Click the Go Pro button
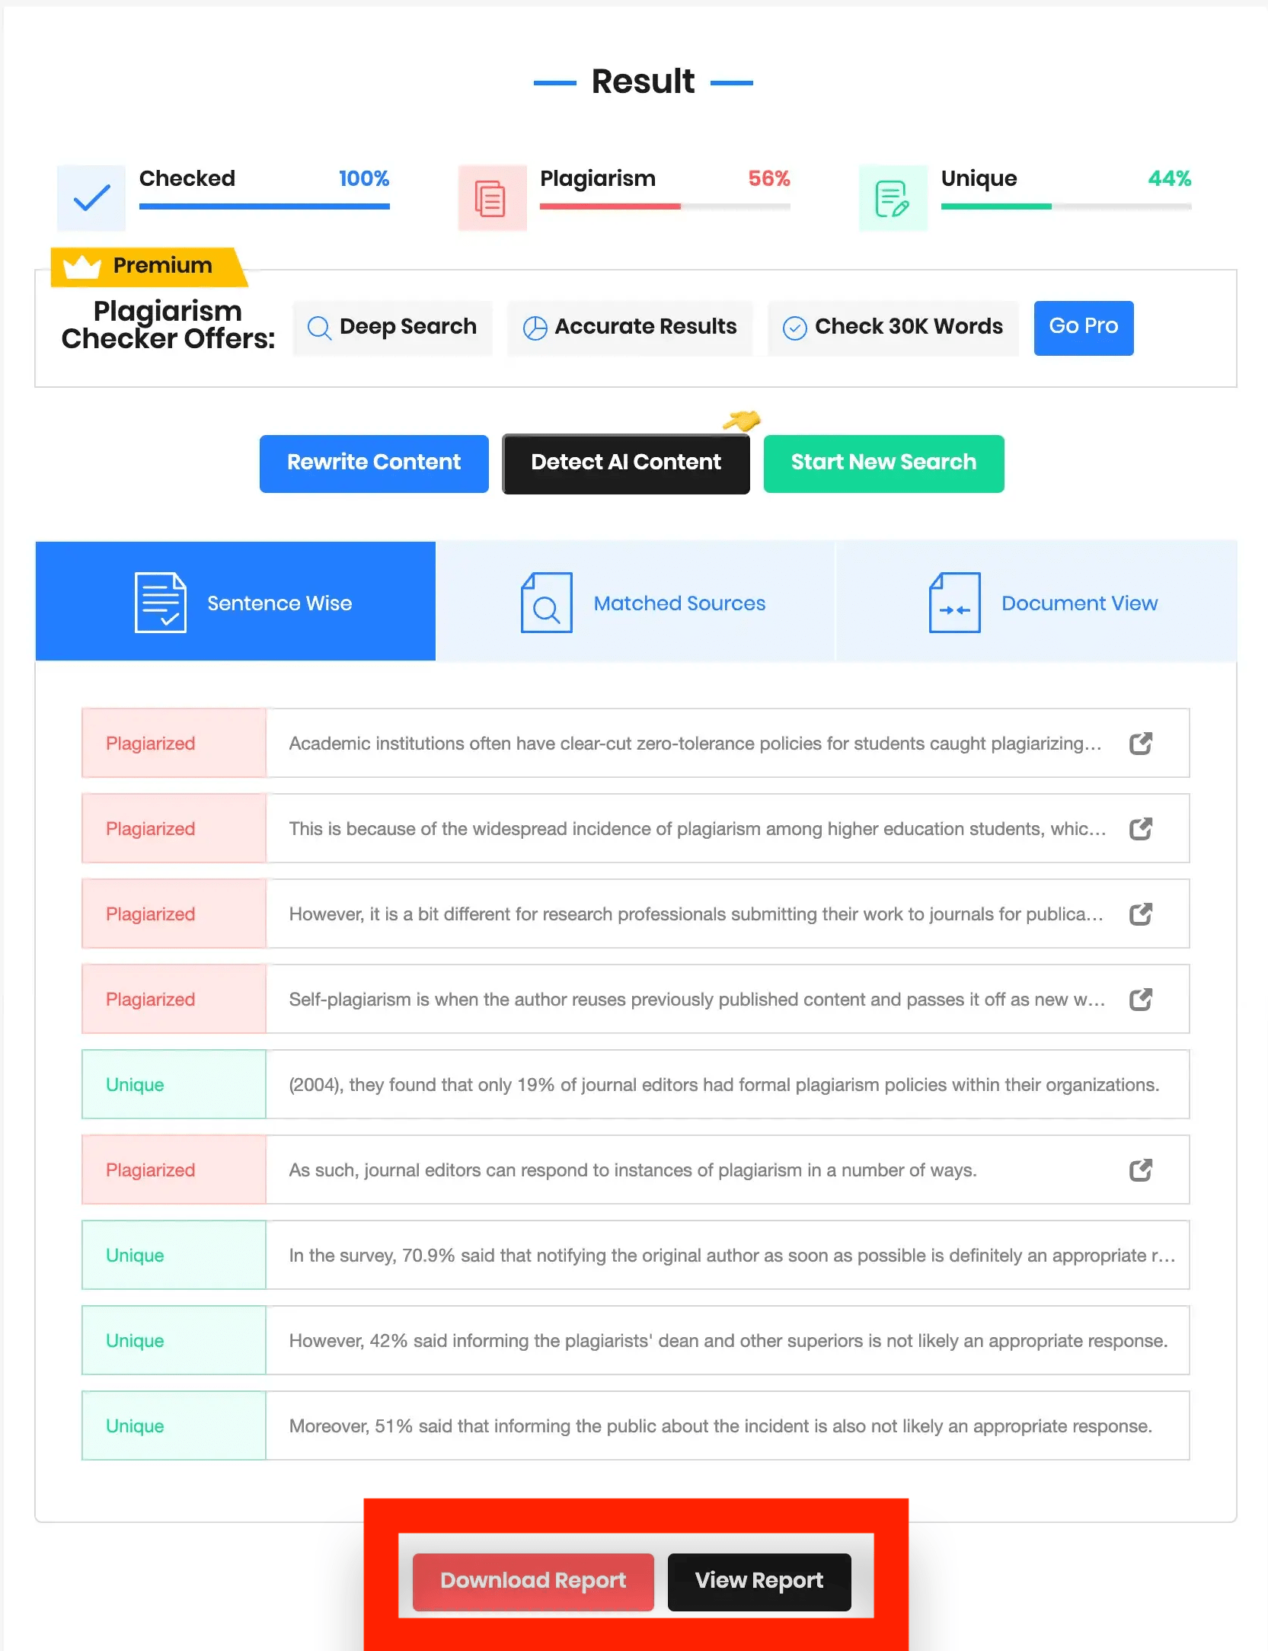Viewport: 1268px width, 1651px height. pyautogui.click(x=1083, y=328)
